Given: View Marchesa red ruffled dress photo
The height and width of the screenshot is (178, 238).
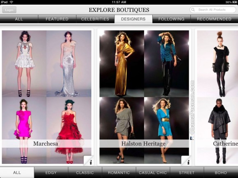Looking at the screenshot, I should (69, 130).
